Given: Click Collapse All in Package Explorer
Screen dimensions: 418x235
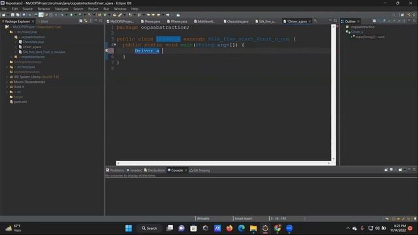Looking at the screenshot, I should tap(81, 21).
